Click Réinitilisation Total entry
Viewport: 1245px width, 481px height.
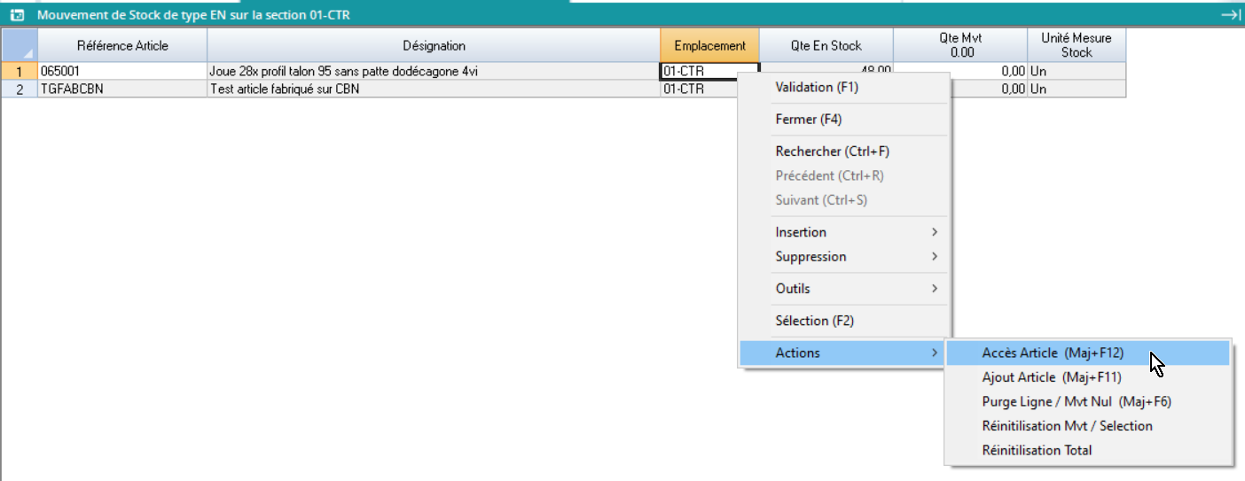(x=1037, y=450)
